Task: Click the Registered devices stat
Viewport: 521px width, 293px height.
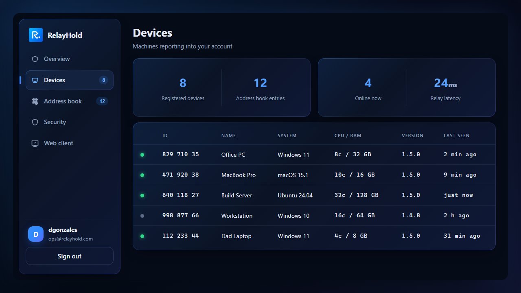Action: (x=183, y=88)
